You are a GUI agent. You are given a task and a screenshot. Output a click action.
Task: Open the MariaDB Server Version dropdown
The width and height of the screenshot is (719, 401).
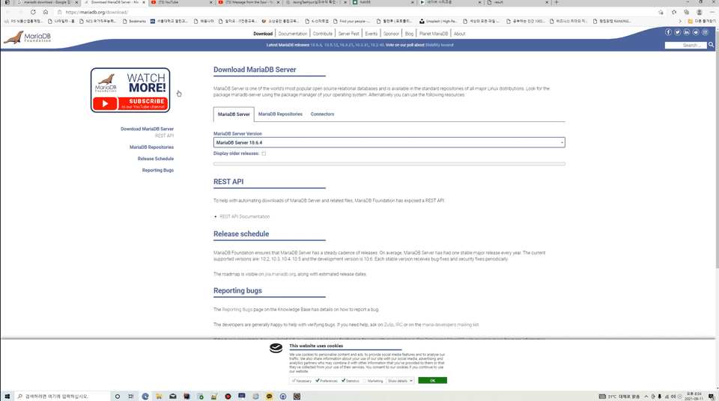(389, 143)
